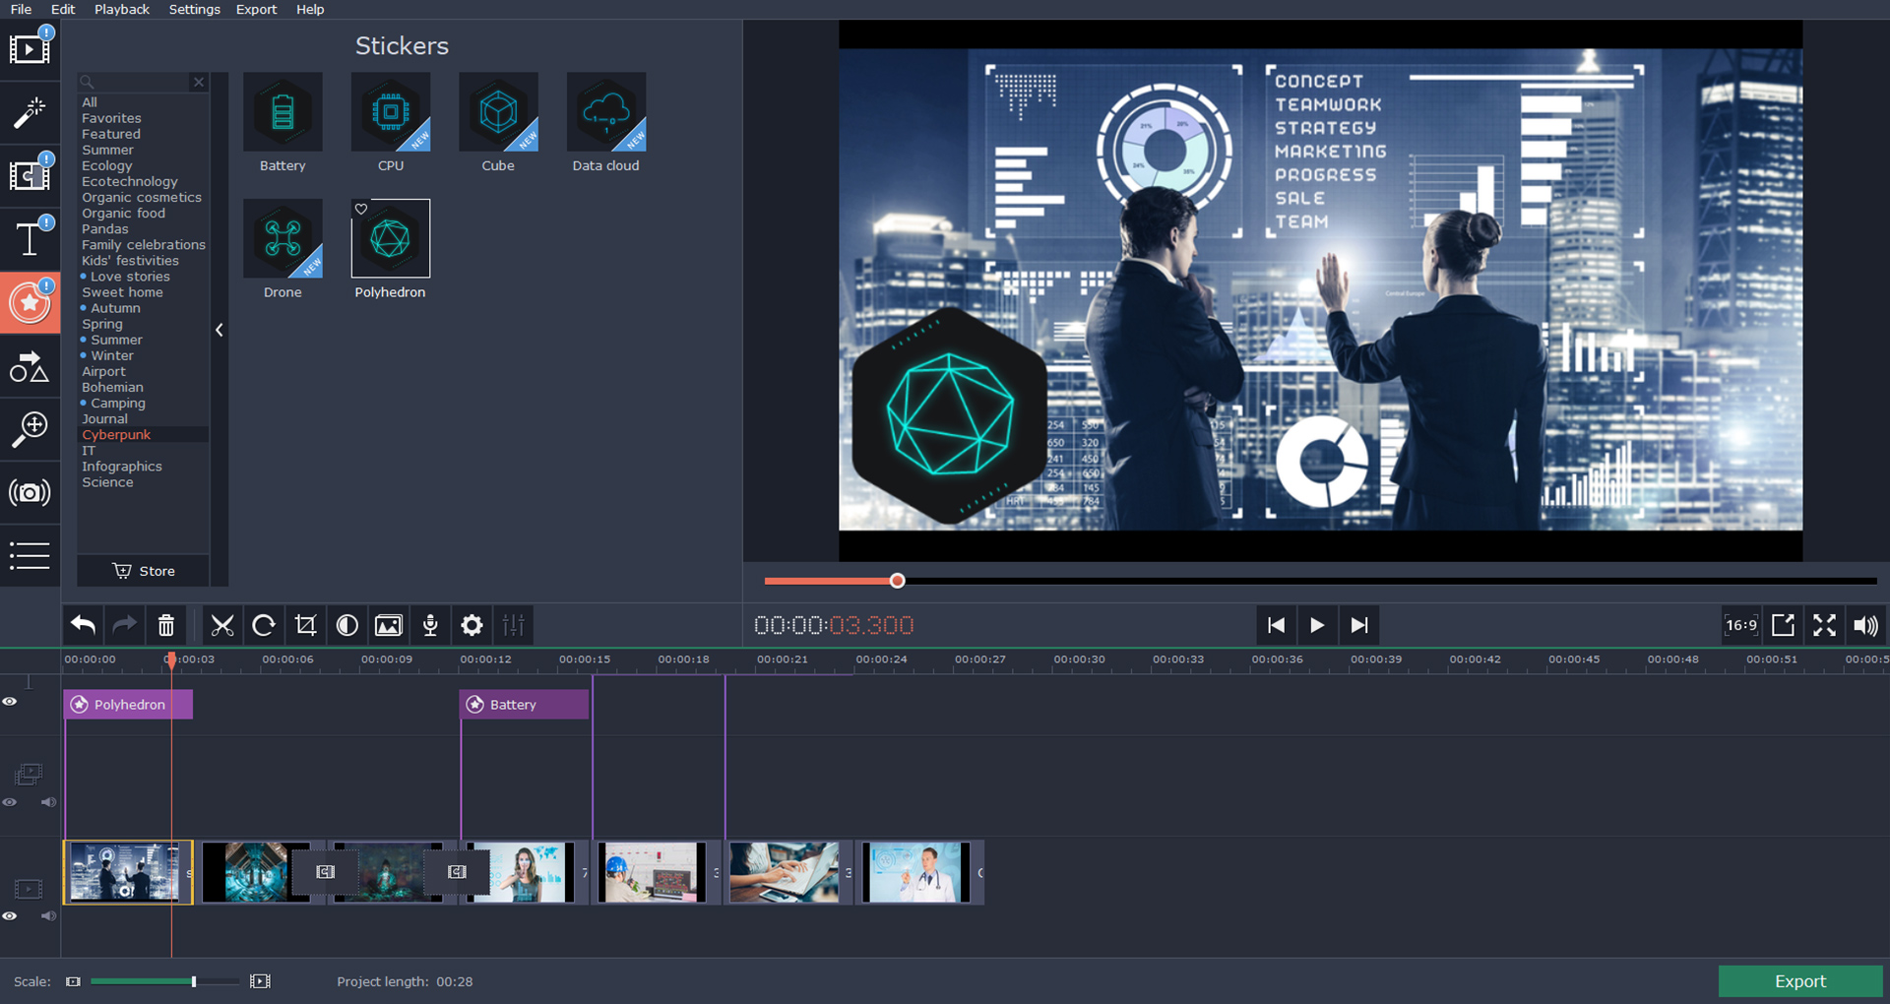
Task: Select the Polyhedron sticker thumbnail
Action: coord(390,238)
